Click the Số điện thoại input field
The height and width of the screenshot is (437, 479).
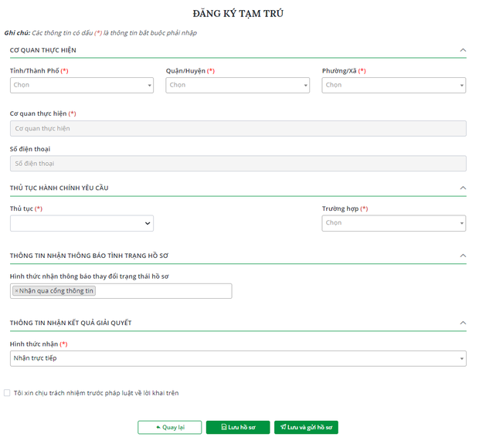point(238,164)
